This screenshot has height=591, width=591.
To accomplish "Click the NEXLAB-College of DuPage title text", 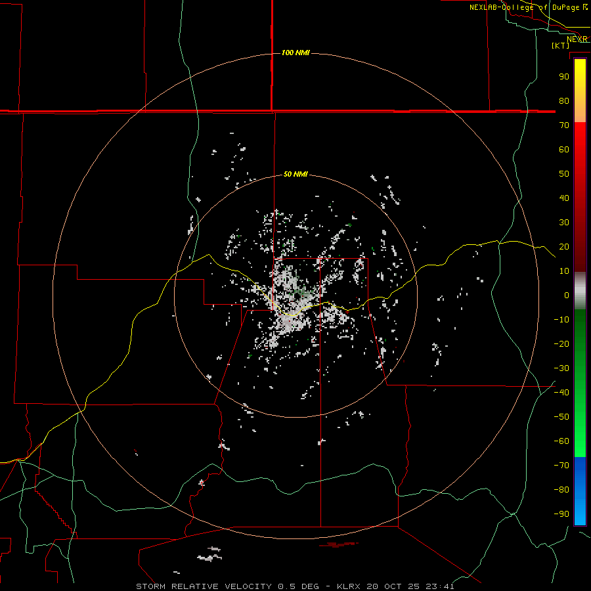I will [524, 7].
